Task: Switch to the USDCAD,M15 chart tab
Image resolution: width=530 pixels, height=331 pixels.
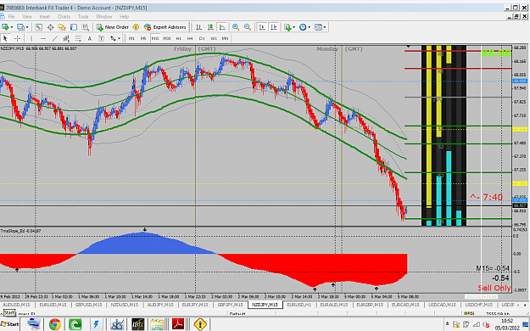Action: point(442,305)
